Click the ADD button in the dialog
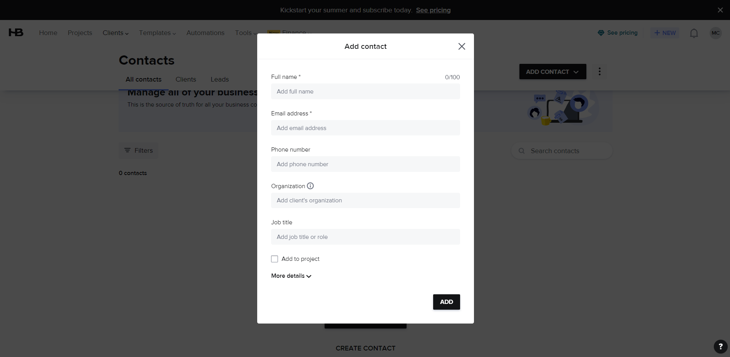This screenshot has height=357, width=730. [x=446, y=302]
